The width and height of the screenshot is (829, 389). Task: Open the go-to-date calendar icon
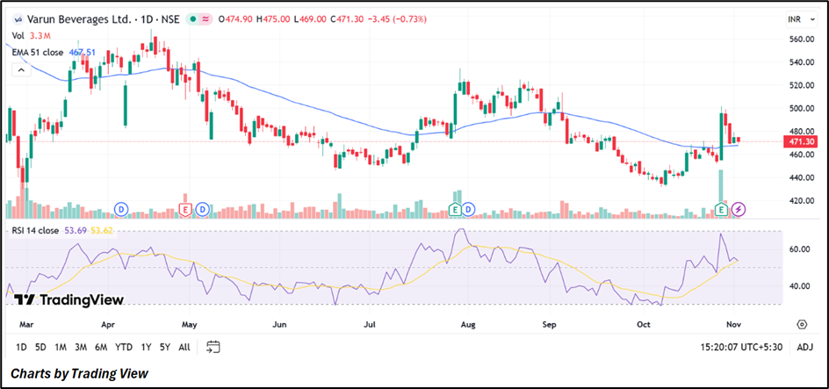[x=213, y=347]
